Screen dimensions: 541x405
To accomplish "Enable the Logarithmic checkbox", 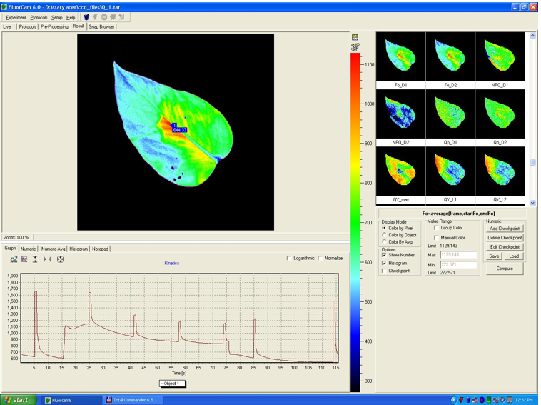I will 289,258.
